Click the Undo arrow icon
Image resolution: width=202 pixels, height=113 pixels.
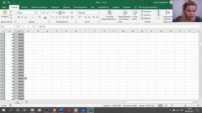(x=9, y=3)
